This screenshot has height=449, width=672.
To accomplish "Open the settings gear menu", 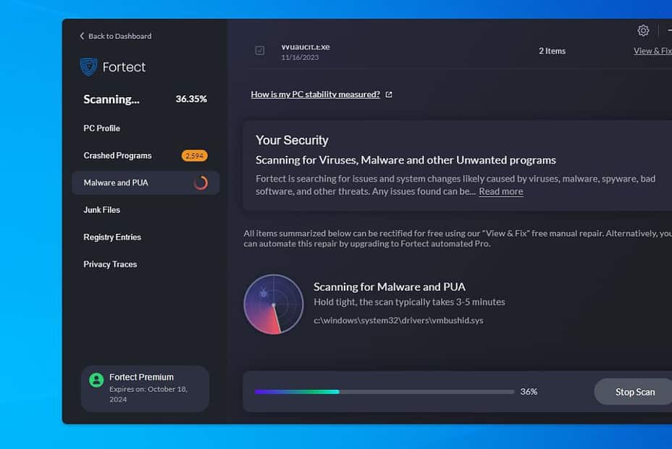I will (643, 30).
